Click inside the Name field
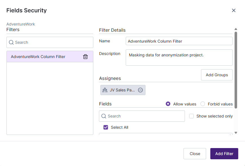 (179, 41)
